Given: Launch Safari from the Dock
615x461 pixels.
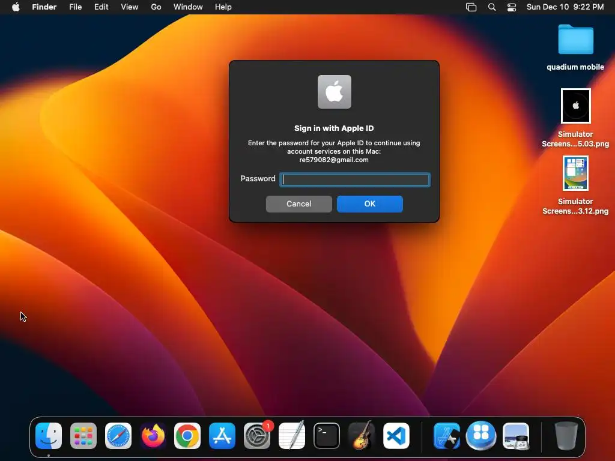Looking at the screenshot, I should [x=118, y=436].
